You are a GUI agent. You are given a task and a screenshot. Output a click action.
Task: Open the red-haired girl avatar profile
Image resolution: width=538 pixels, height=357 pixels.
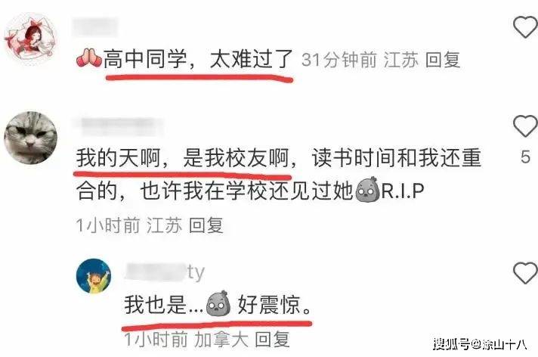30,39
